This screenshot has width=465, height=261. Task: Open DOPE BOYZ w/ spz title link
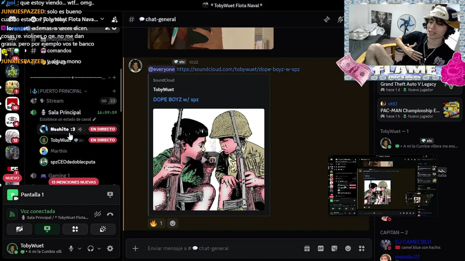(x=176, y=99)
